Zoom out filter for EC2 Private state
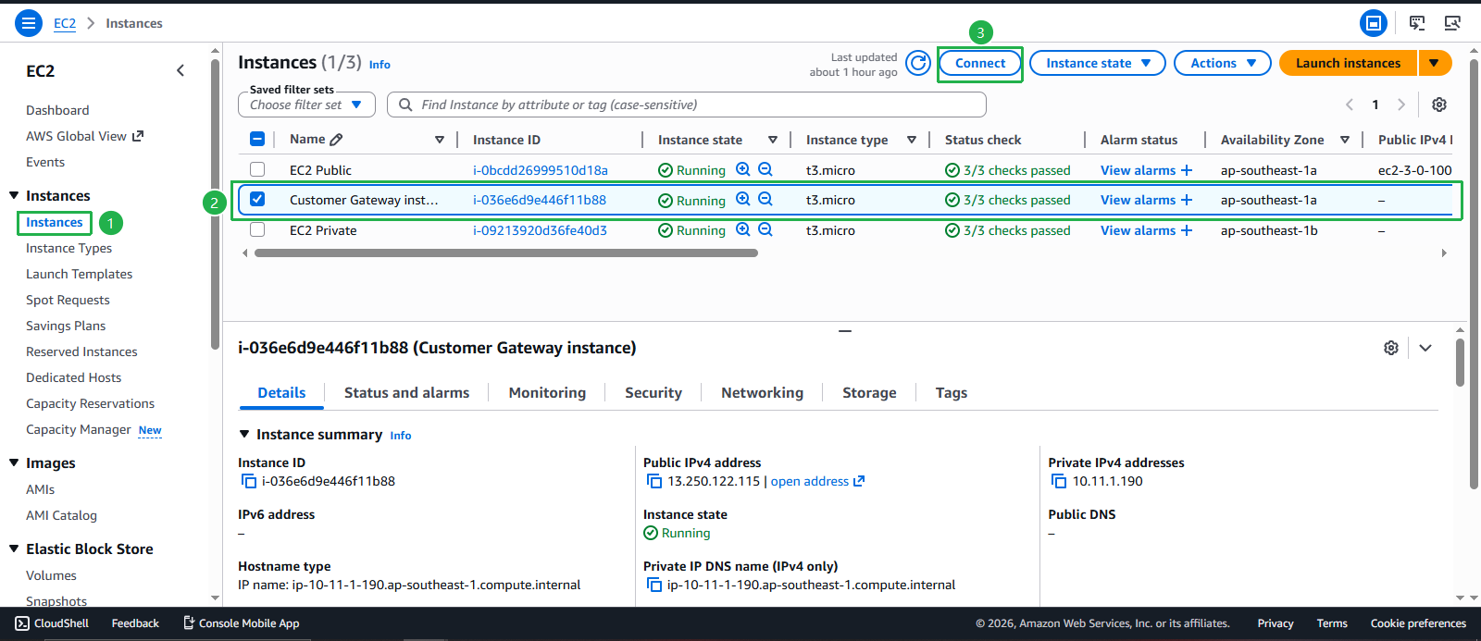Viewport: 1481px width, 641px height. tap(765, 229)
